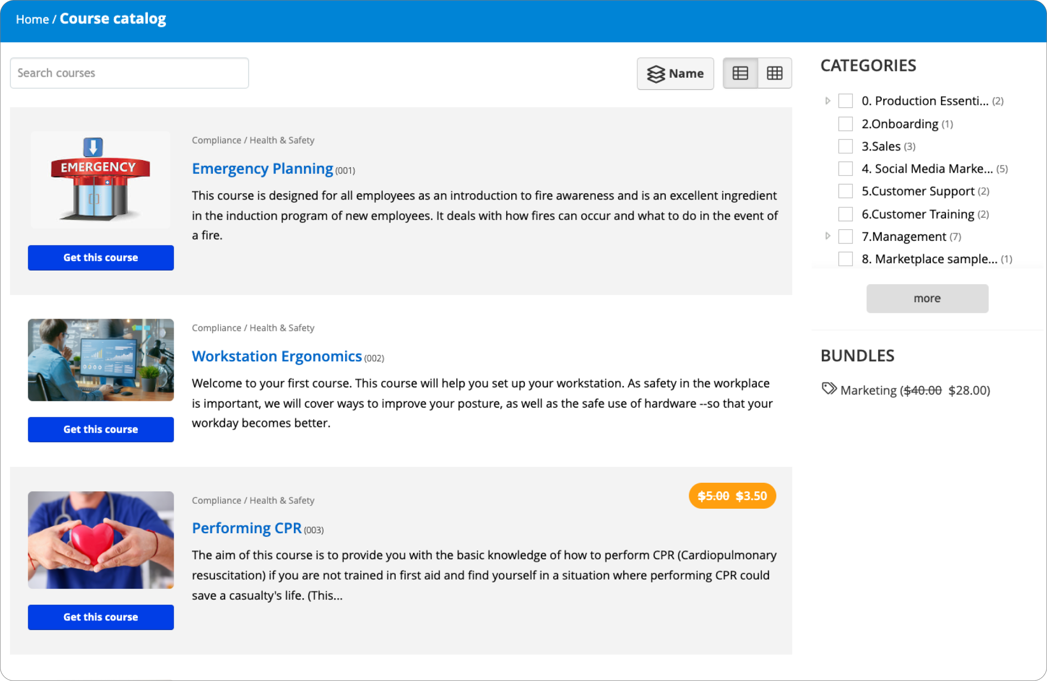The image size is (1047, 681).
Task: Tick the 7.Management category checkbox
Action: tap(846, 236)
